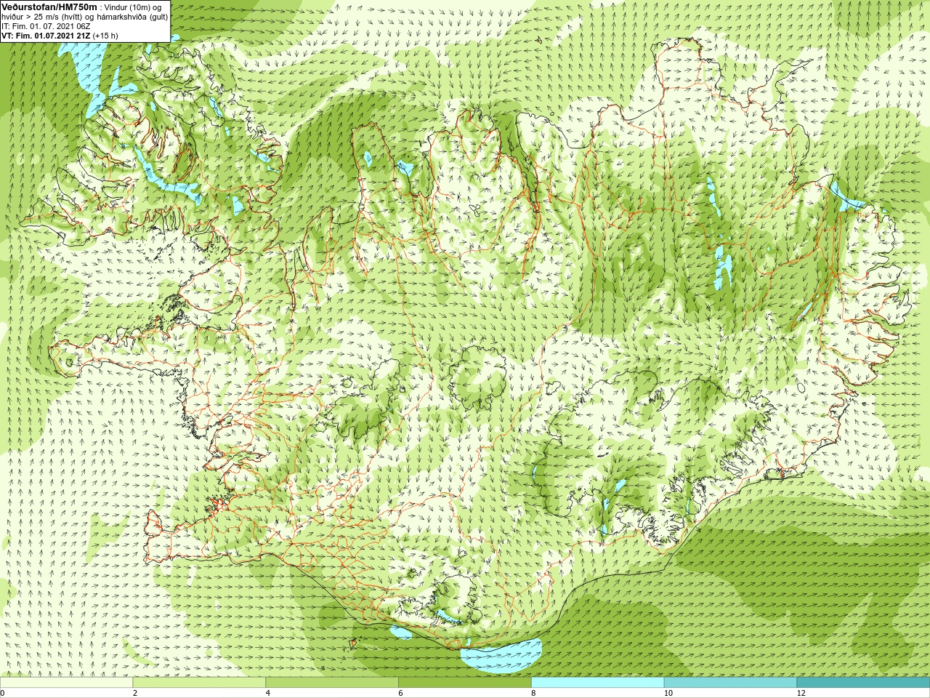Click the 4–6 m/s legend color swatch
This screenshot has width=930, height=698.
332,683
